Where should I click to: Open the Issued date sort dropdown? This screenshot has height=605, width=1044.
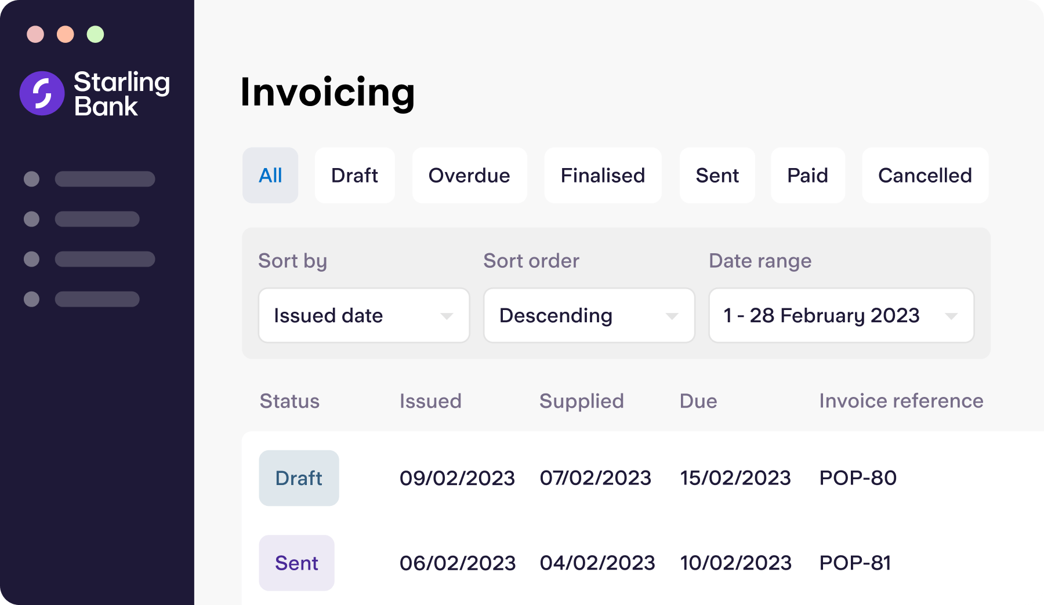click(364, 315)
